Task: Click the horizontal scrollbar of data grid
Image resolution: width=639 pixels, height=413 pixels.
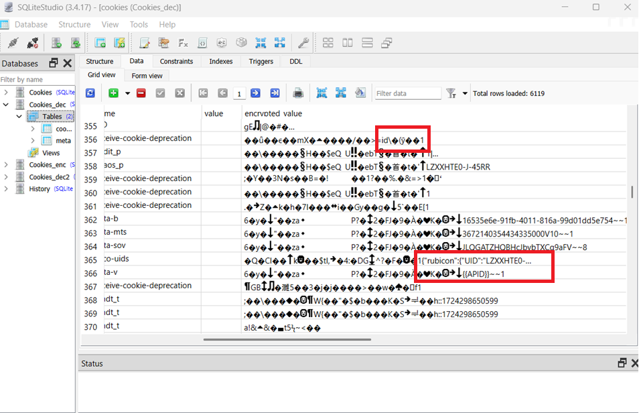Action: click(x=287, y=339)
